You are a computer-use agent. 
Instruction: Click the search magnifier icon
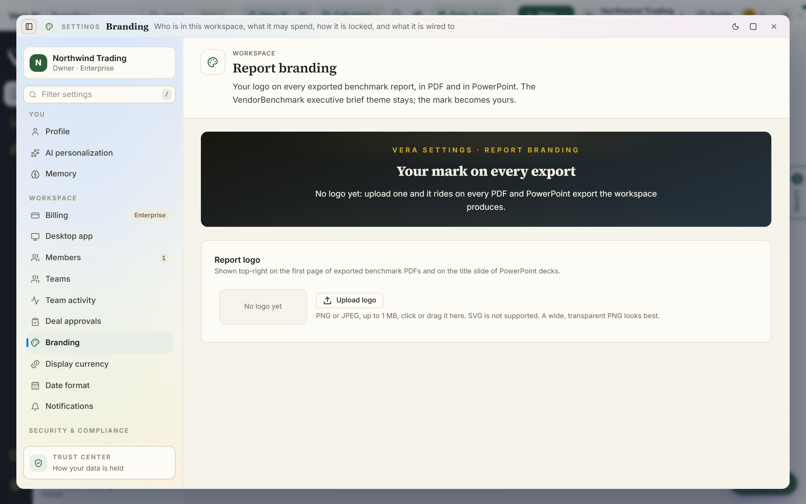tap(33, 95)
